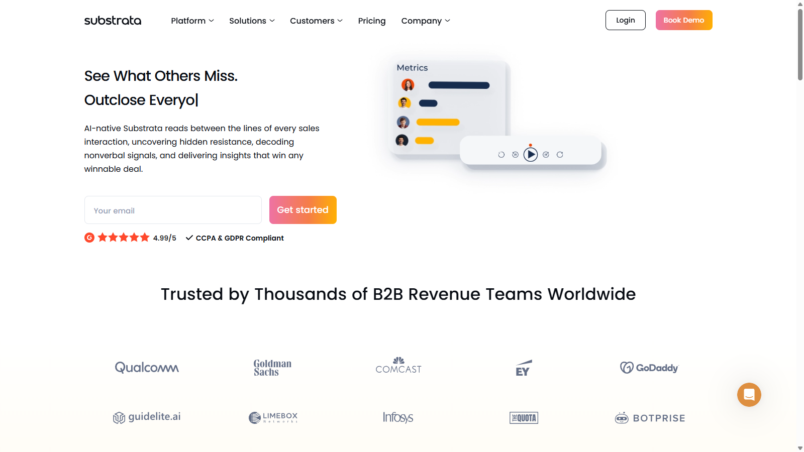Click the rewind 15 seconds icon
The image size is (804, 452).
click(515, 155)
